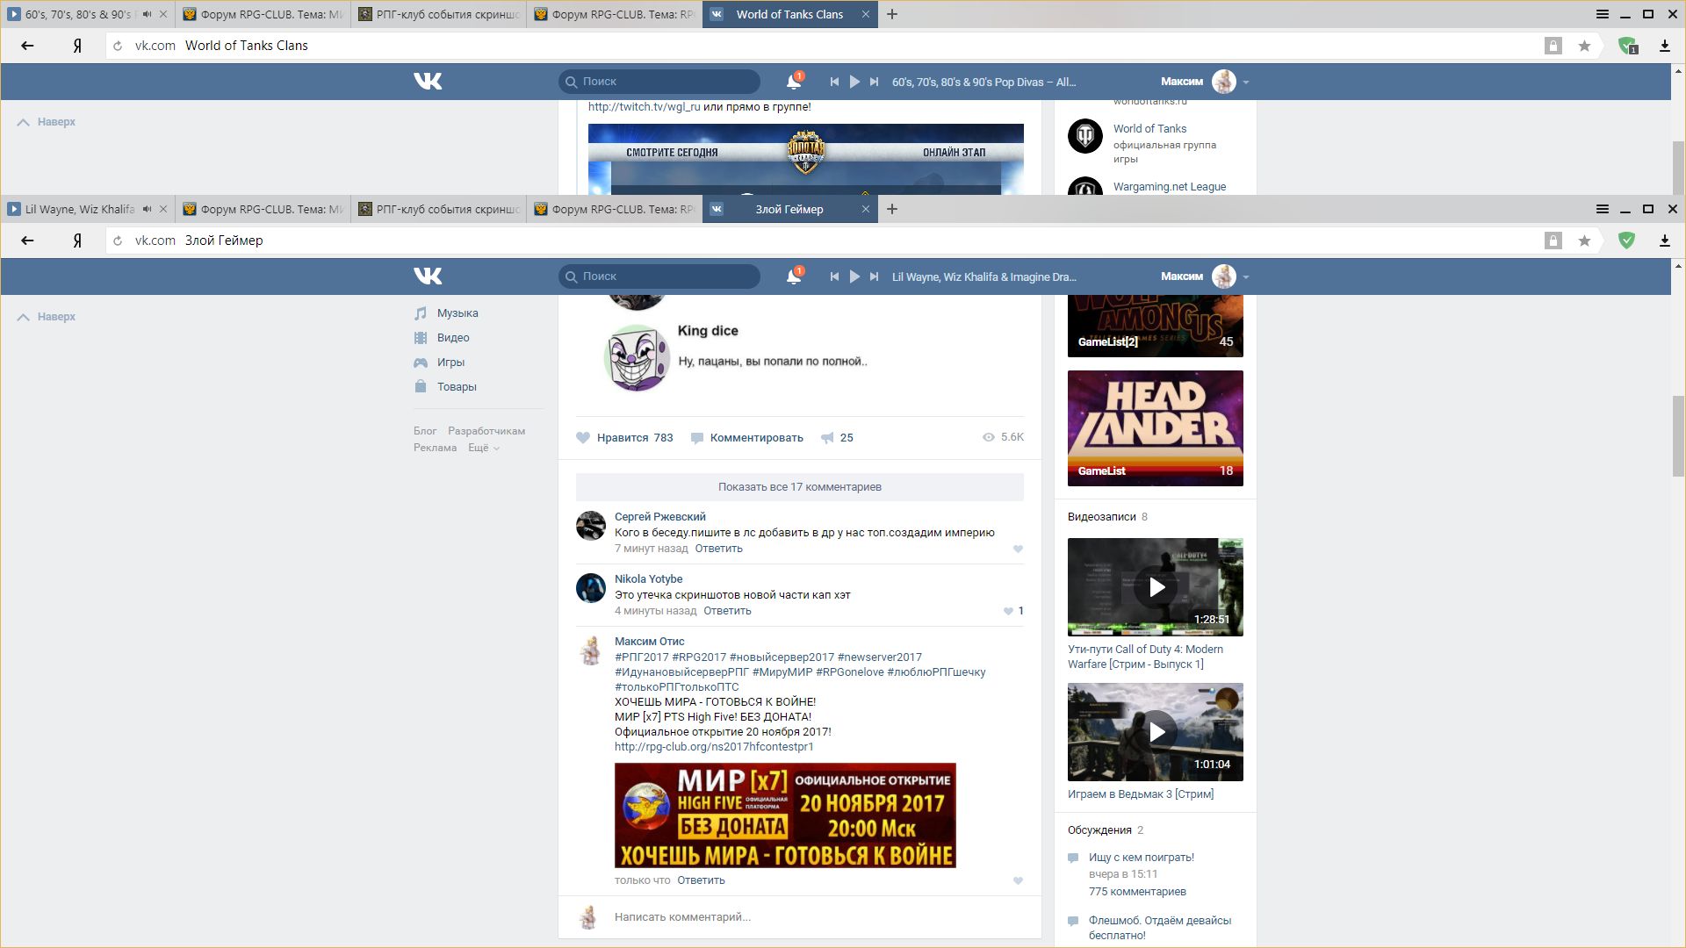
Task: Open a new tab in the Злой Геймер window
Action: 892,209
